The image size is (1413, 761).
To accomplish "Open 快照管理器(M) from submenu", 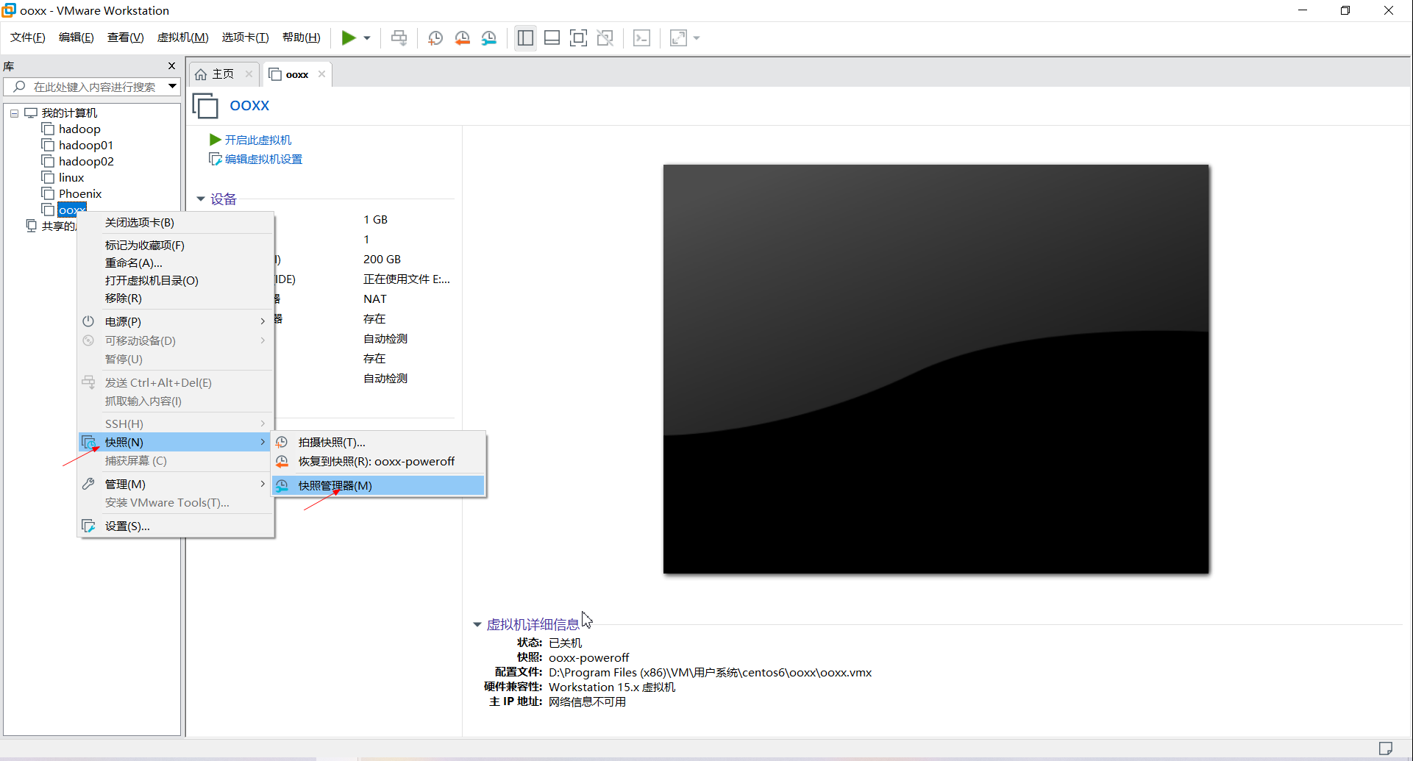I will (x=378, y=485).
